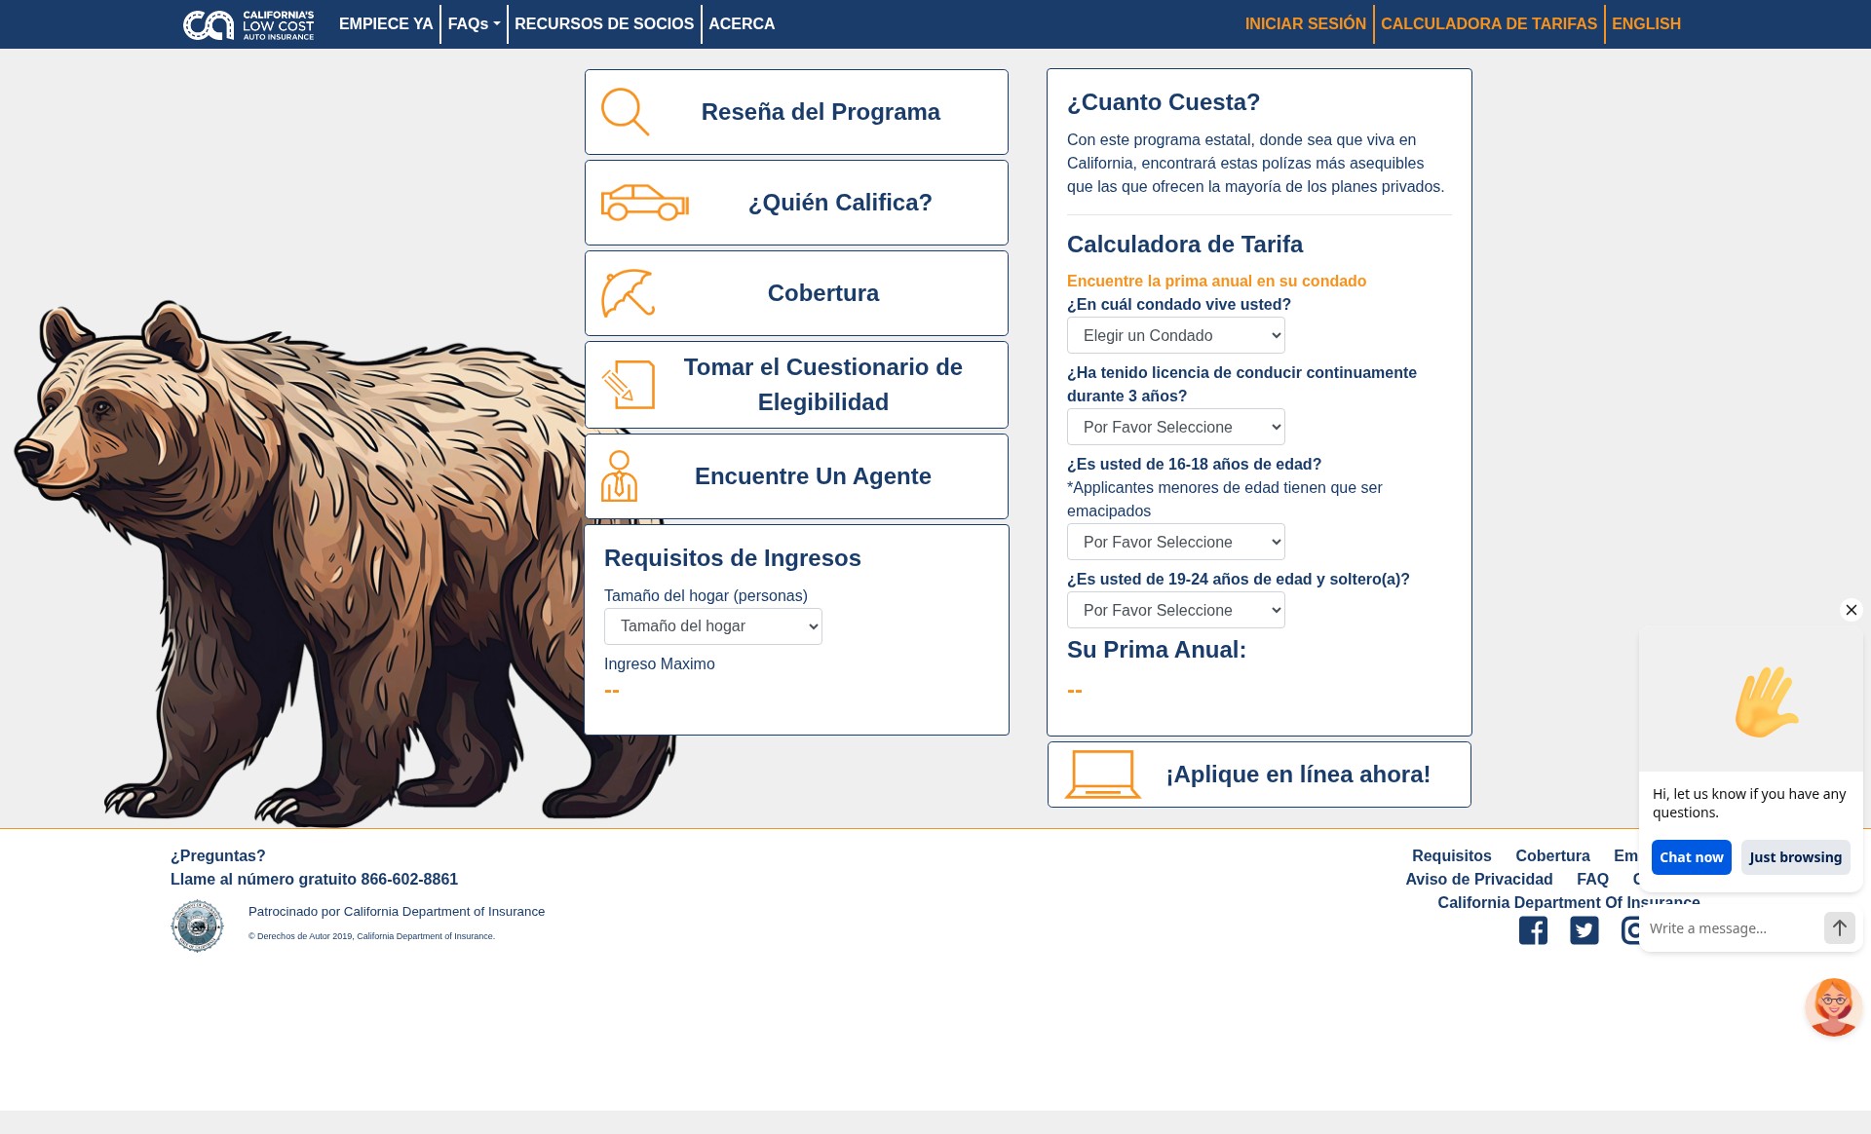Click Ingreso Maximo label
The width and height of the screenshot is (1871, 1134).
660,663
